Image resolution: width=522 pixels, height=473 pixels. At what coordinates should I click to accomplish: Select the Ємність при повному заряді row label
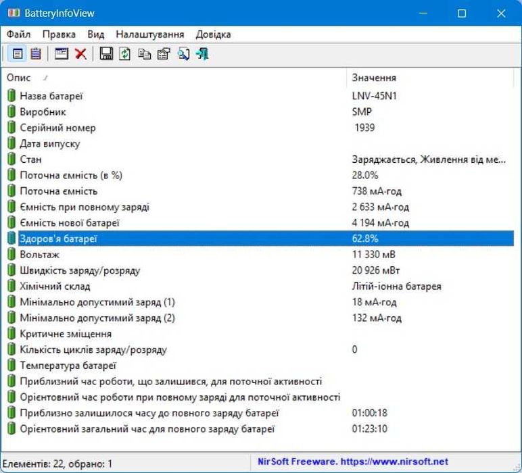(x=85, y=207)
